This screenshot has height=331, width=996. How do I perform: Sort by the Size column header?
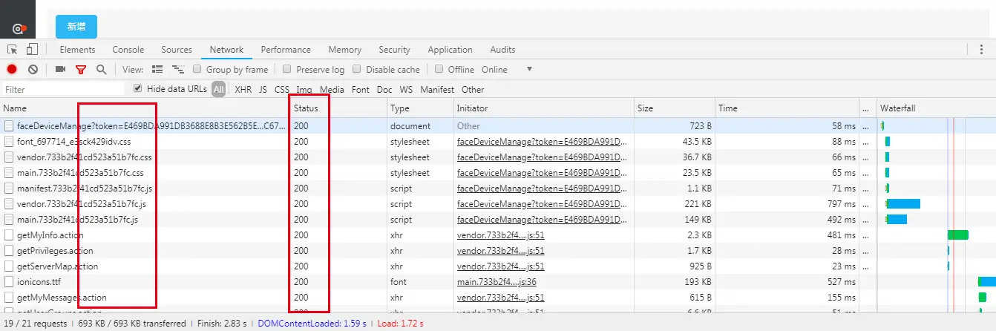click(x=675, y=108)
